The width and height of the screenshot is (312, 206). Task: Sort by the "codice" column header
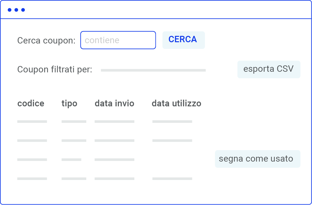tap(31, 103)
